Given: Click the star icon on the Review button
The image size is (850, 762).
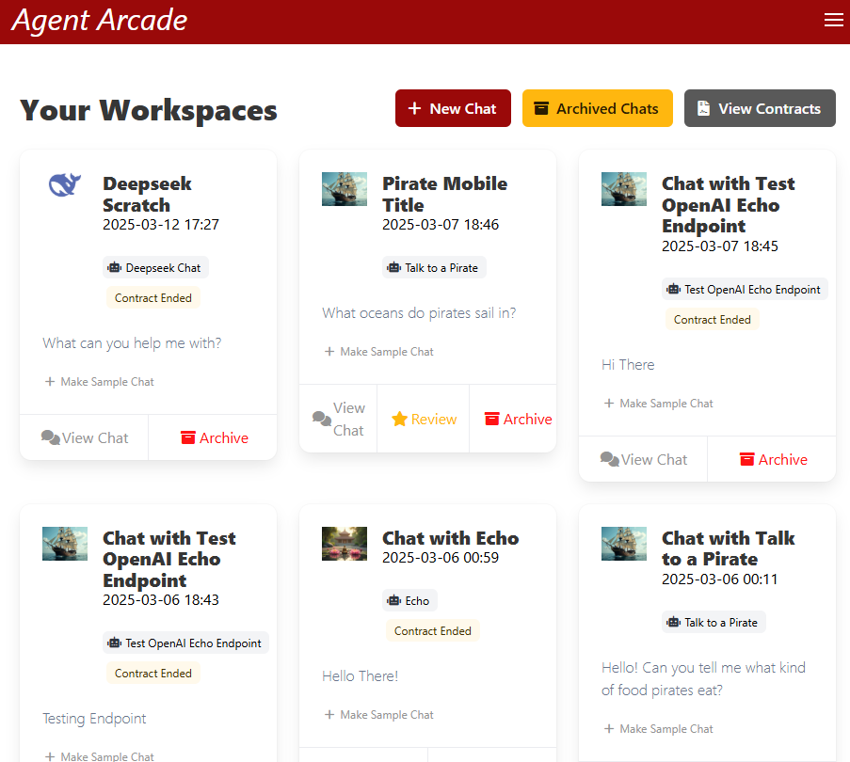Looking at the screenshot, I should (x=403, y=418).
